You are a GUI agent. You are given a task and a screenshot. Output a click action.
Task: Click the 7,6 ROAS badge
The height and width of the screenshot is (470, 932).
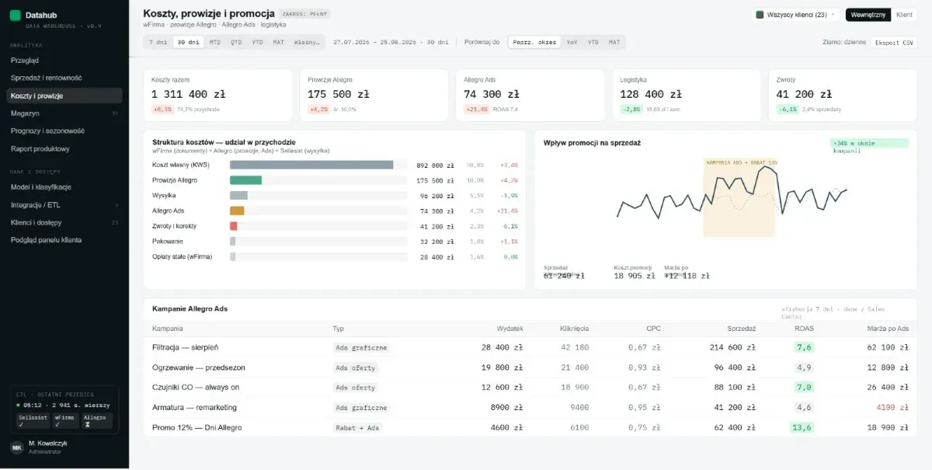click(804, 347)
